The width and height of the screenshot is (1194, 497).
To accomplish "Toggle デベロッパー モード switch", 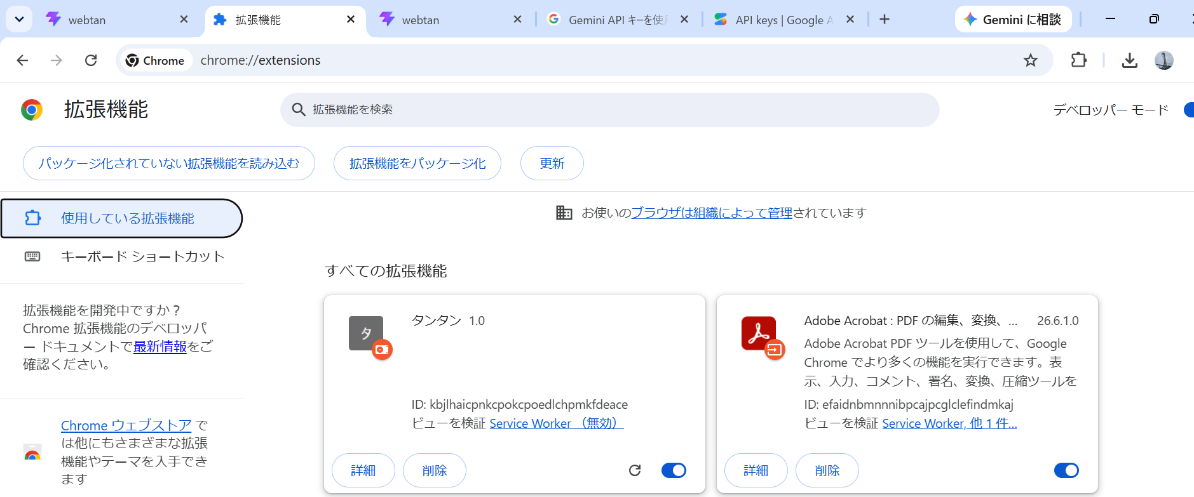I will click(x=1189, y=110).
